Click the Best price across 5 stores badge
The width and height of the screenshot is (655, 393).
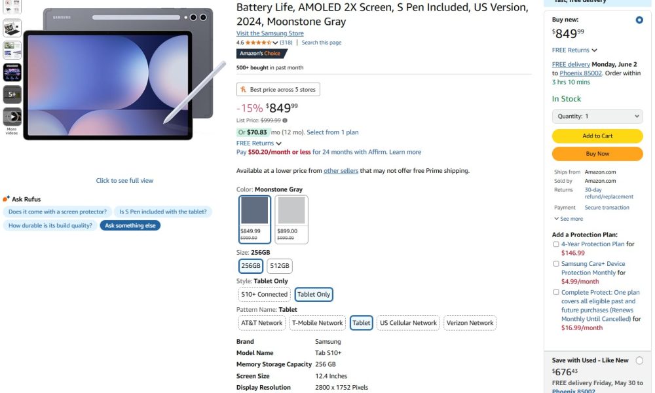click(278, 89)
